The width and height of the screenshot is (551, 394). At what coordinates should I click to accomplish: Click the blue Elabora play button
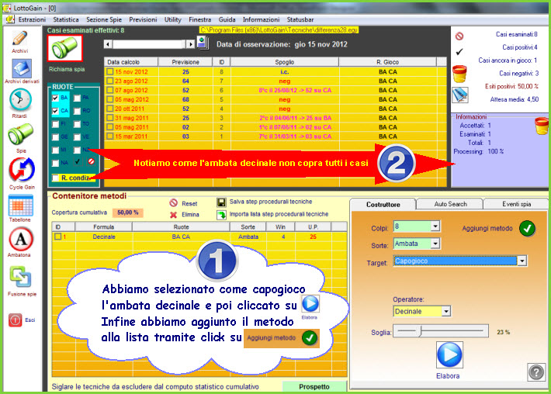[x=449, y=354]
